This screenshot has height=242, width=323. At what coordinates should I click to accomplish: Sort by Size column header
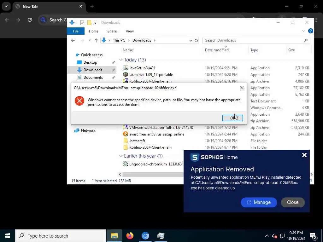tap(291, 50)
